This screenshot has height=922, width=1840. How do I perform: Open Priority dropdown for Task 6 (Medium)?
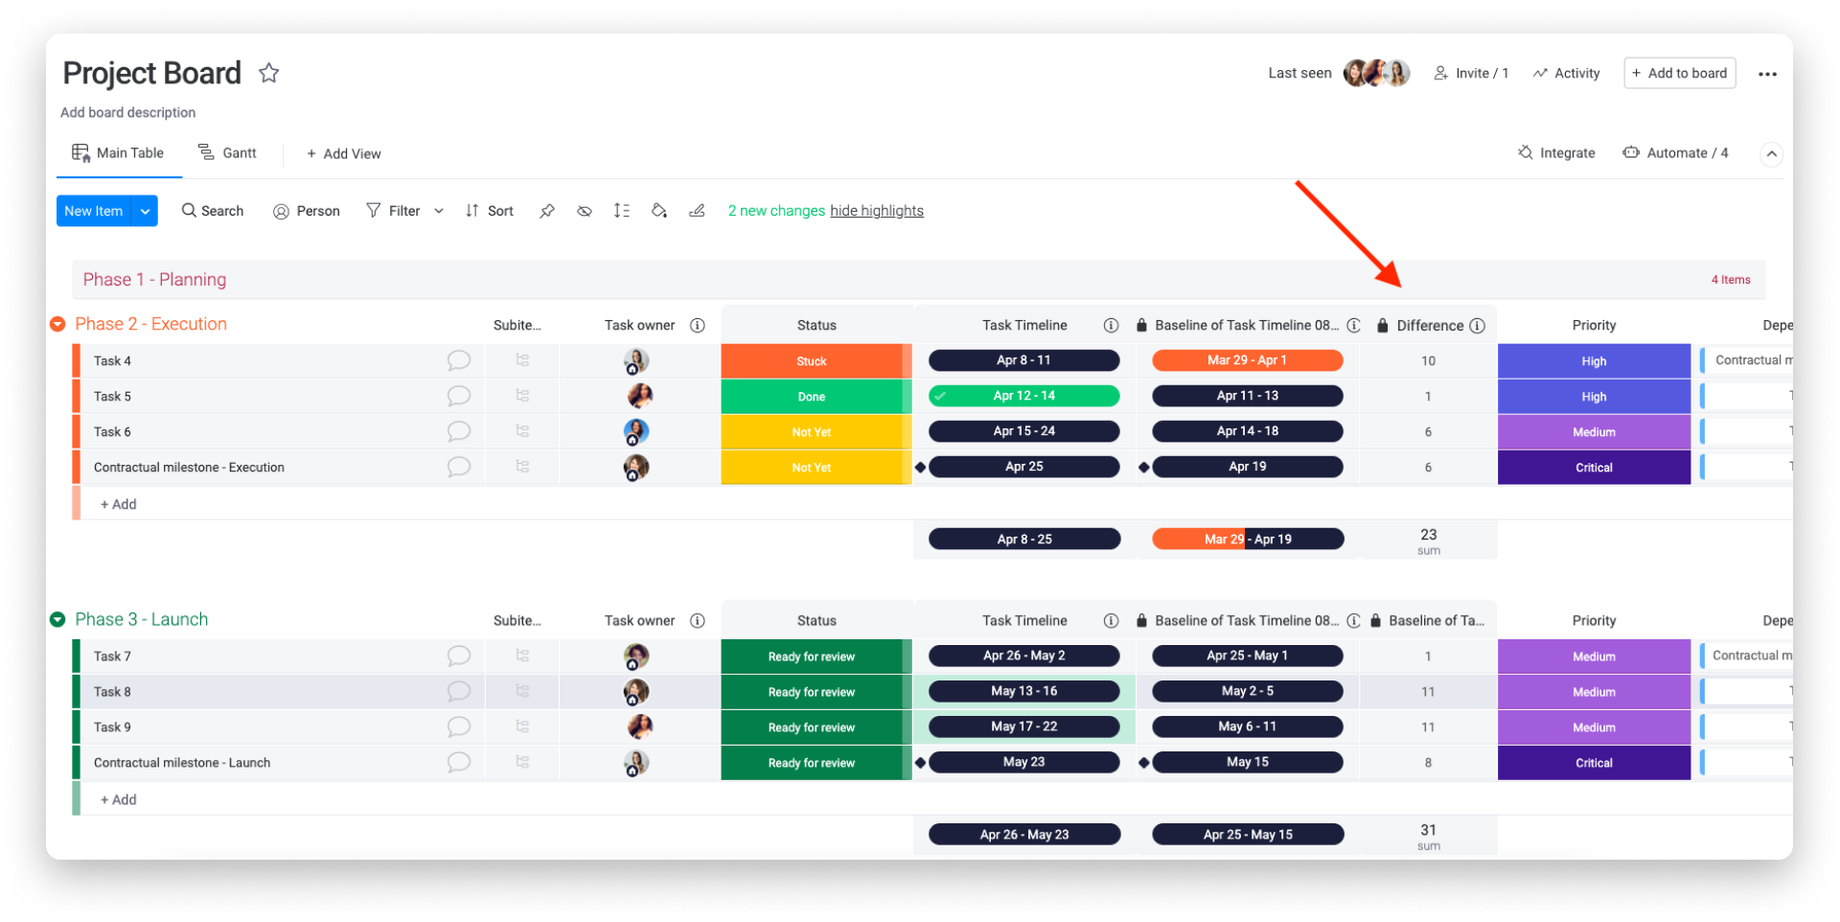coord(1594,432)
